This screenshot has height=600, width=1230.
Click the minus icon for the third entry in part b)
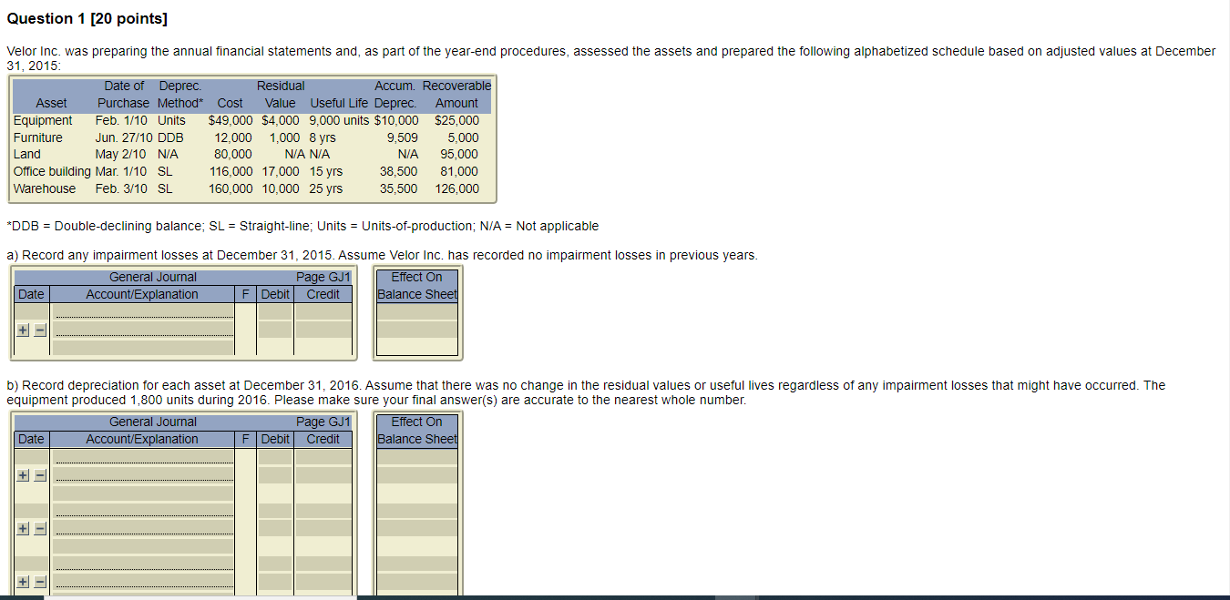click(38, 581)
